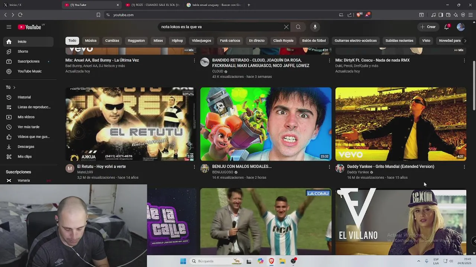Show more chips with the right arrow
This screenshot has height=267, width=476.
[x=465, y=41]
